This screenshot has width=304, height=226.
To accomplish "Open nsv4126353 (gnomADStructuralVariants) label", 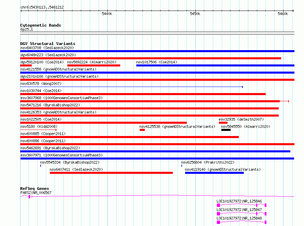I will click(x=58, y=112).
